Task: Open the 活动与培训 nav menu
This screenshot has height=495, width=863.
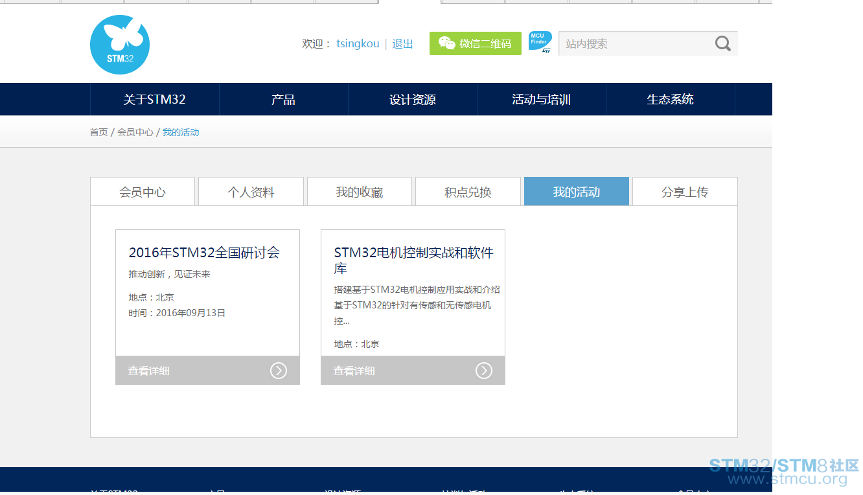Action: click(x=542, y=99)
